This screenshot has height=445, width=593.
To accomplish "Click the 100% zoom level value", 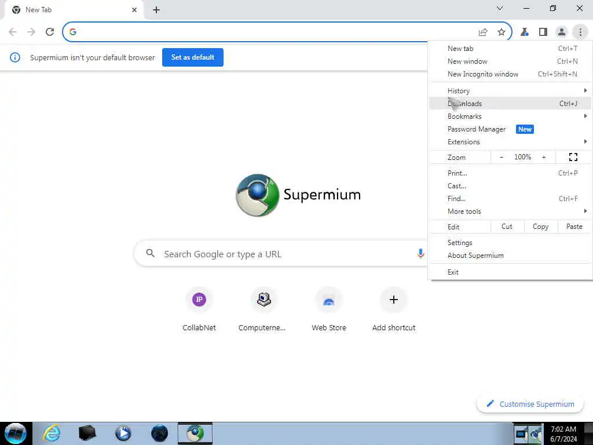I will click(523, 157).
